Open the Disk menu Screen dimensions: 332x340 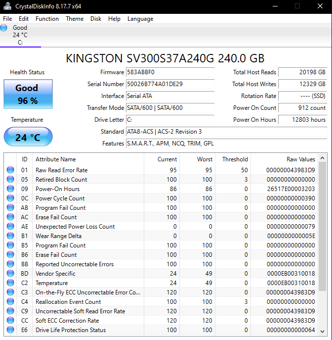(x=96, y=19)
